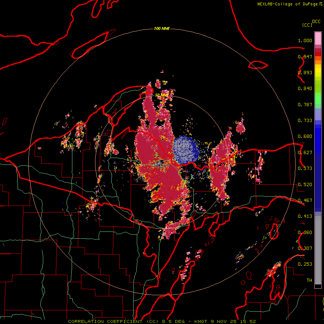
Task: Click the TH threshold legend label
Action: [x=309, y=280]
